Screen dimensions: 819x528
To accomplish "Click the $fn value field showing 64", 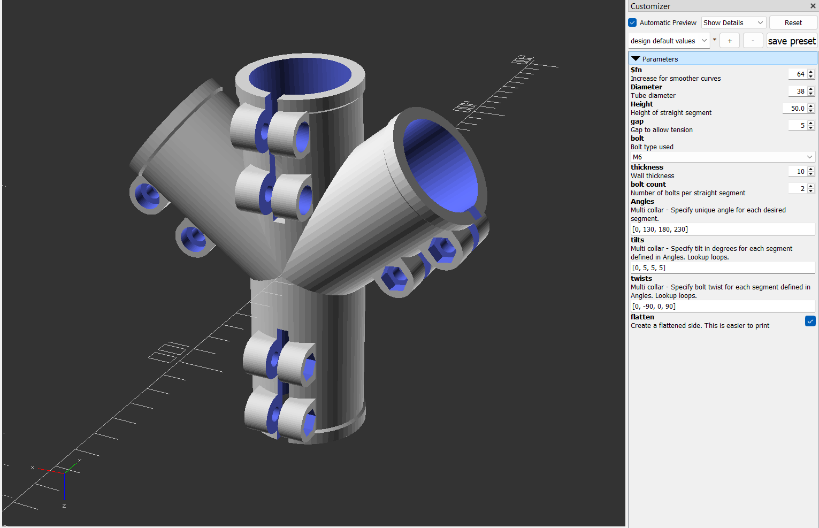I will [798, 74].
